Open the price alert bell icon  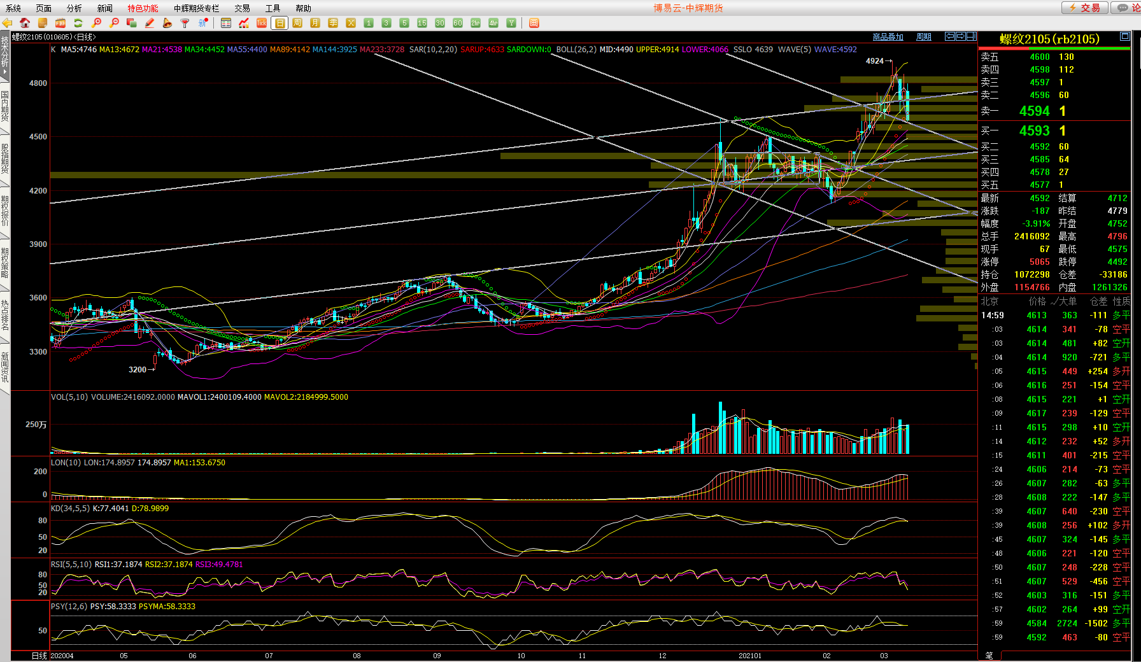167,23
